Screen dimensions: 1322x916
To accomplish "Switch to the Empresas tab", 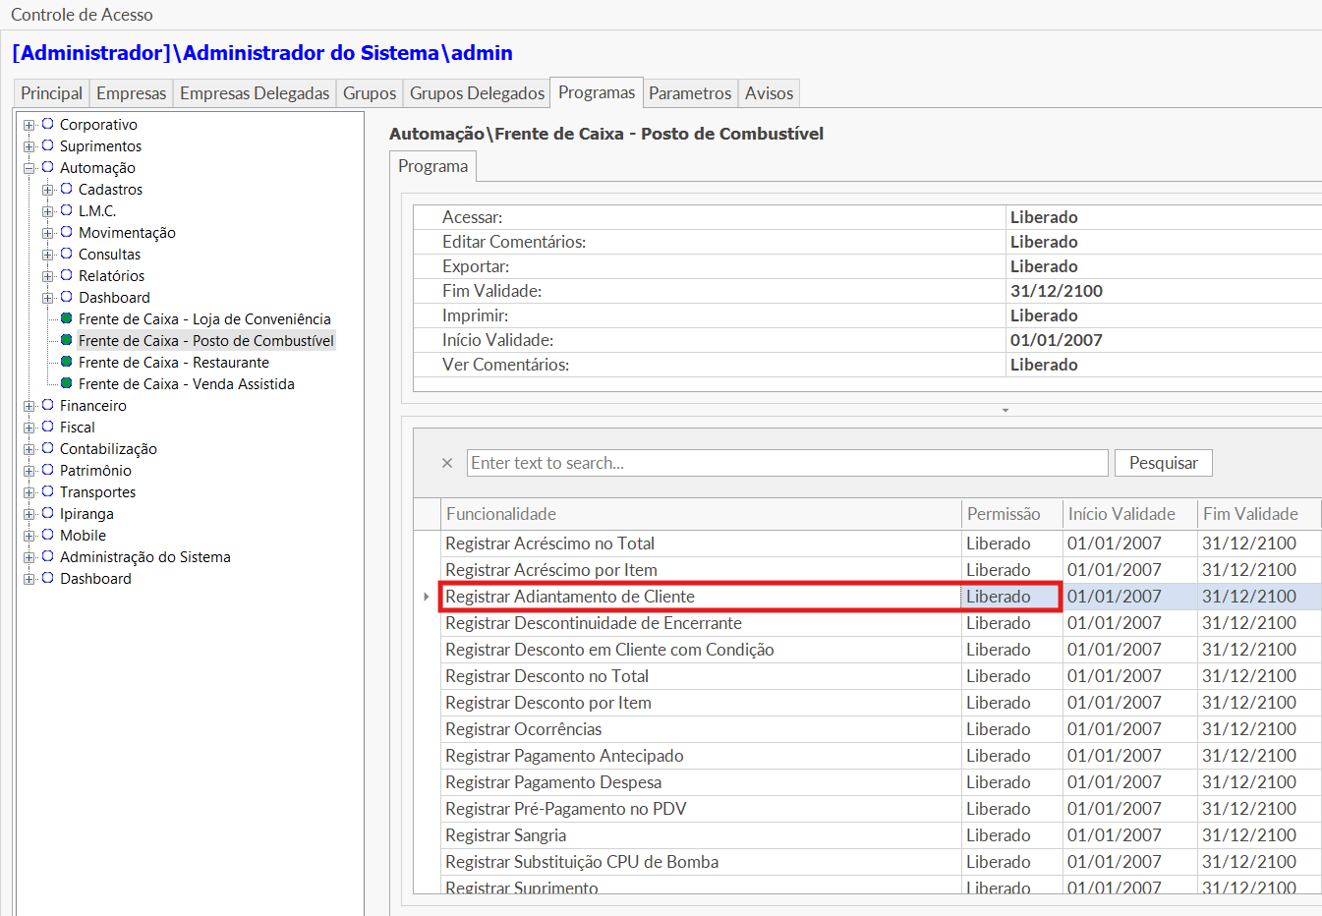I will click(x=131, y=93).
